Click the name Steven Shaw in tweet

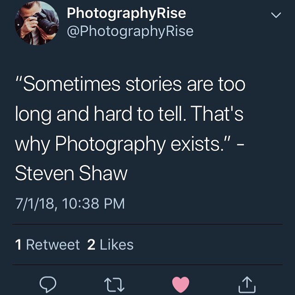coord(71,173)
